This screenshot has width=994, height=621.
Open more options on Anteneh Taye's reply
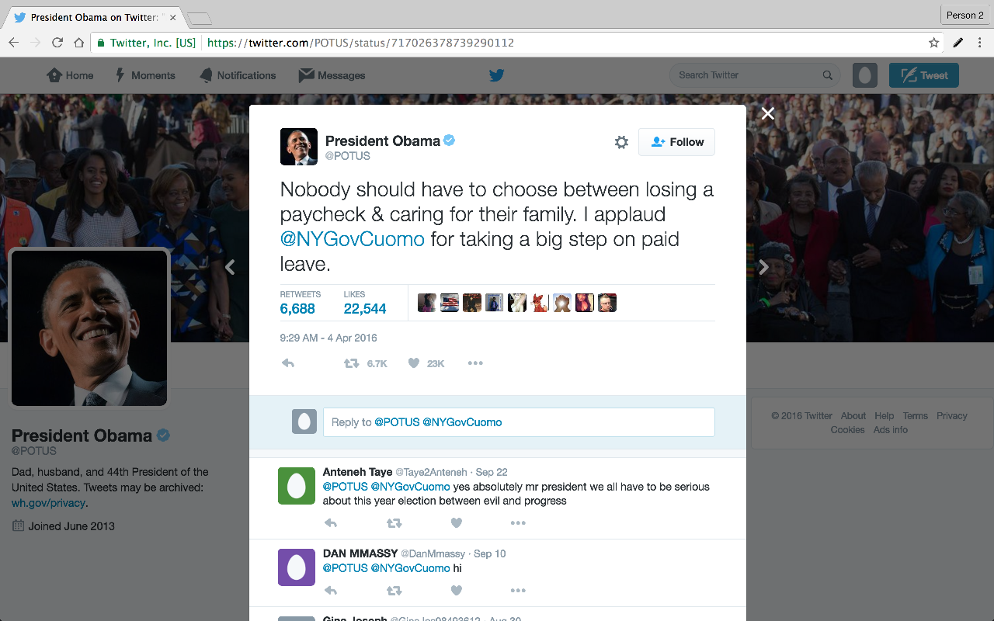[518, 523]
